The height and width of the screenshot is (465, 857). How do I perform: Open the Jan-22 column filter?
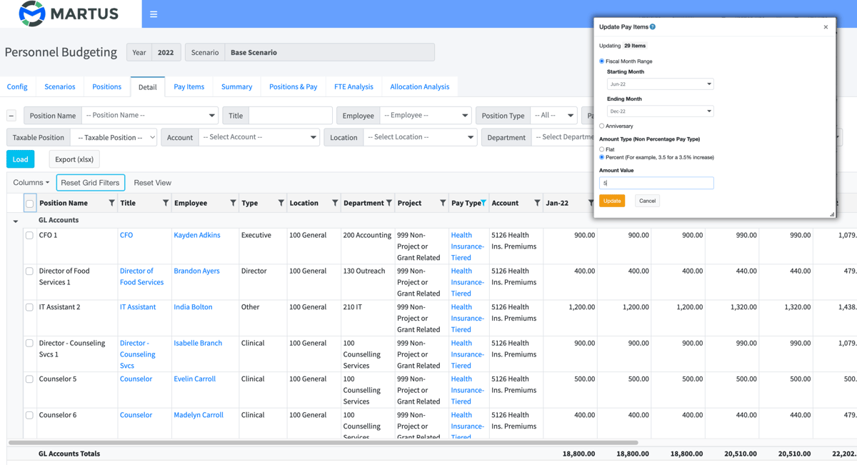(590, 203)
